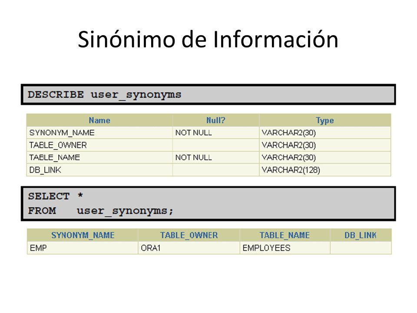Select the 'EMPLOYEES' result cell
This screenshot has height=313, width=417.
[285, 248]
